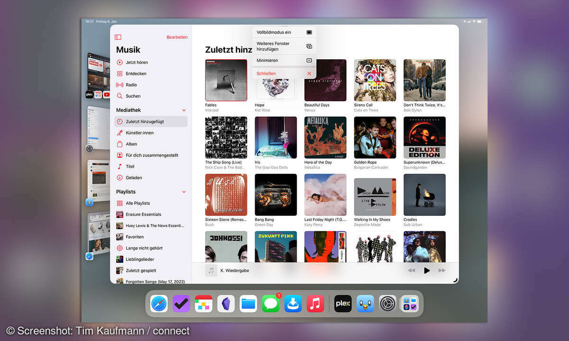Open the Zuletzt gespielt playlist
The height and width of the screenshot is (341, 569).
tap(151, 270)
